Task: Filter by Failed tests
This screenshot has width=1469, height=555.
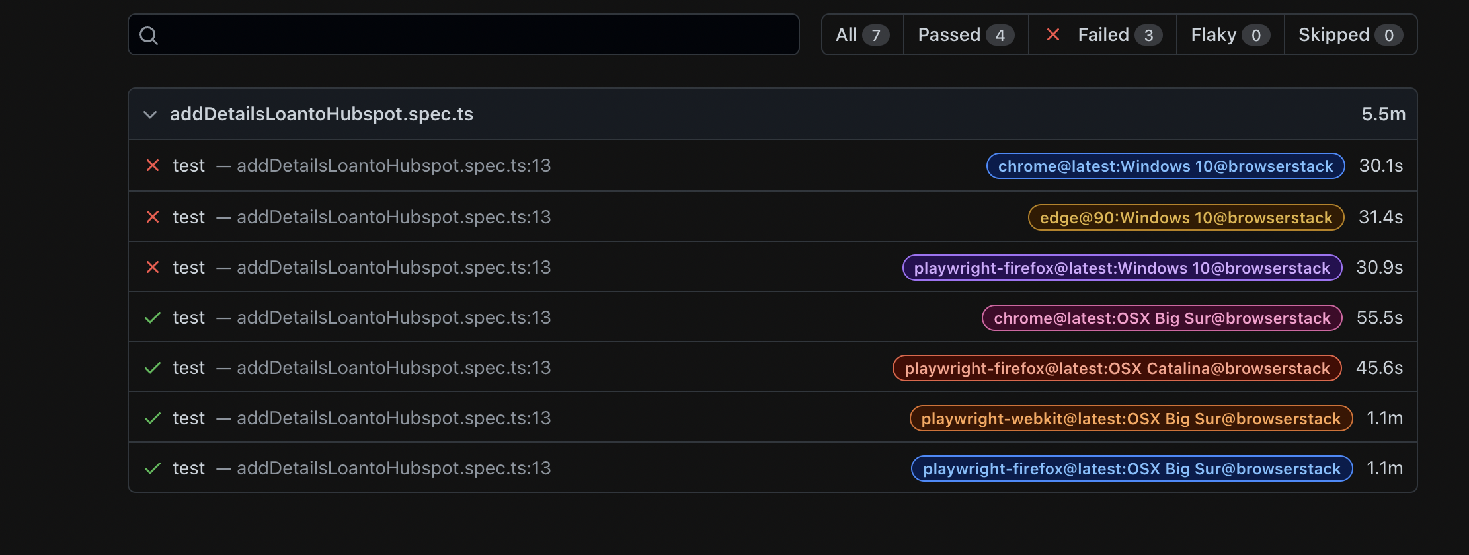Action: [x=1103, y=35]
